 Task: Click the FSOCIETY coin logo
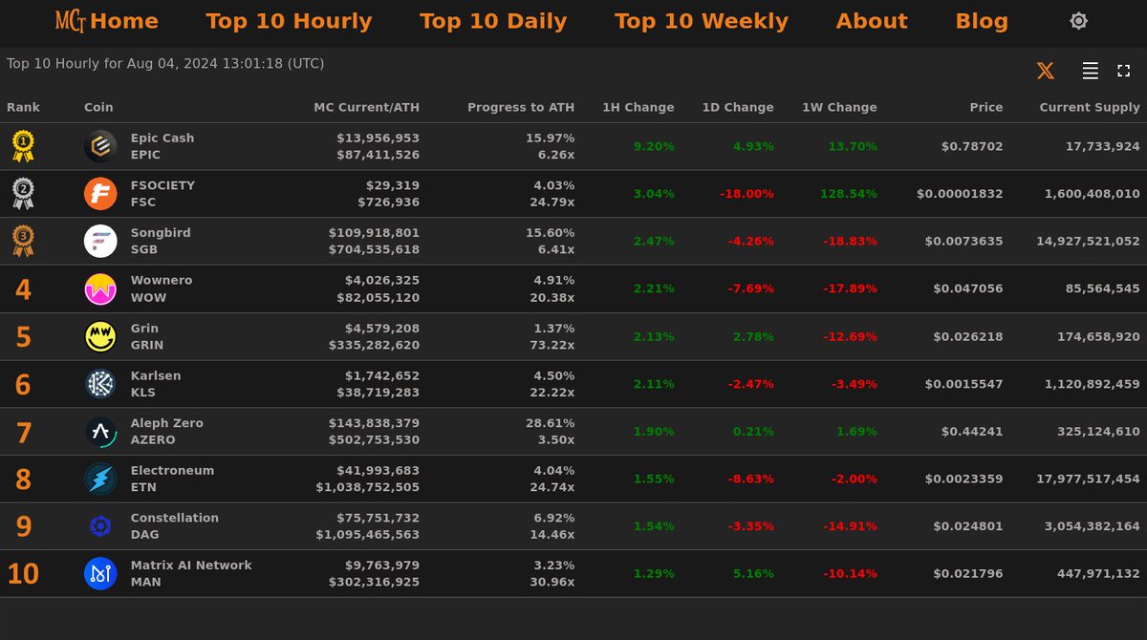tap(100, 194)
